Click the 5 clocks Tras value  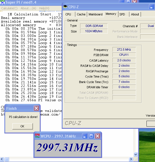click(124, 76)
